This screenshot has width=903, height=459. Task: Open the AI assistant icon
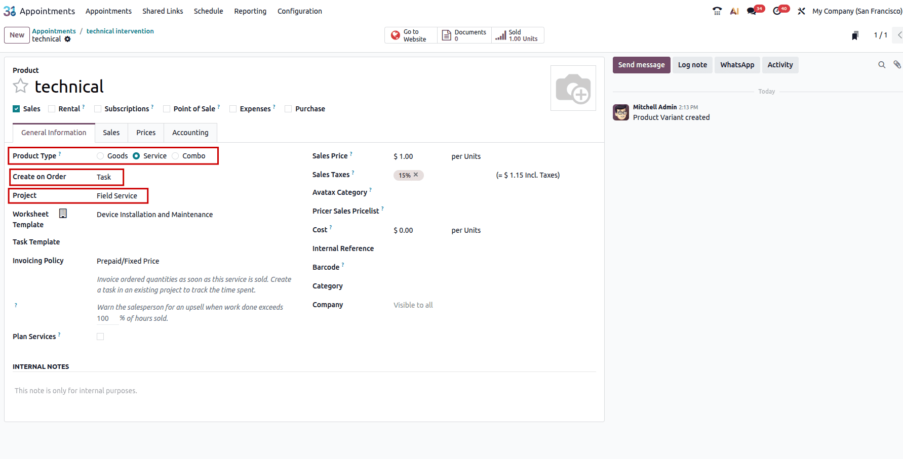(x=734, y=11)
